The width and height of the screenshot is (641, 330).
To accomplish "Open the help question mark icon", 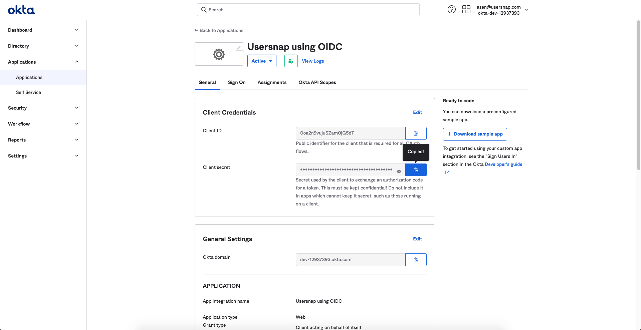I will point(451,10).
